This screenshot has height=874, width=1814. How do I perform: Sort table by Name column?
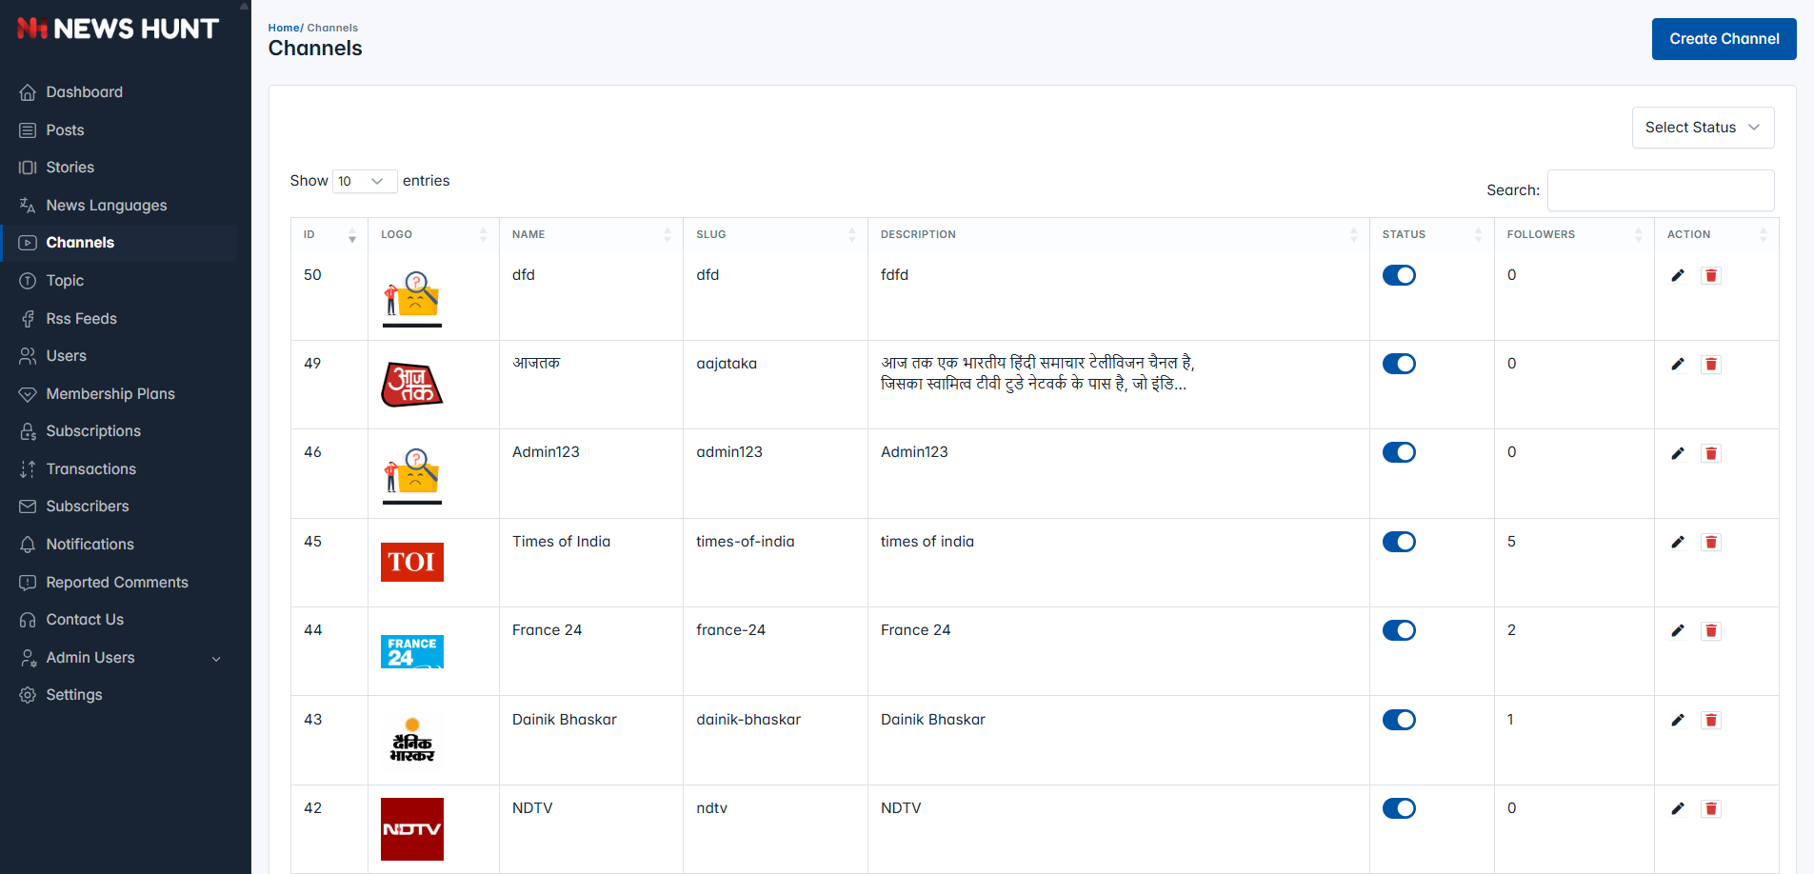(590, 234)
